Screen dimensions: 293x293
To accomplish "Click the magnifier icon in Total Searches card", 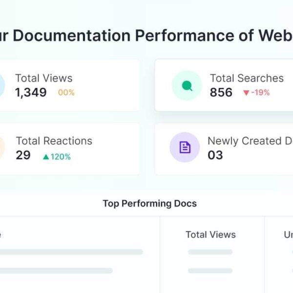I will point(187,85).
